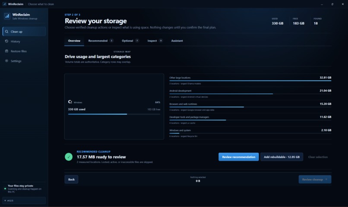Click the Recommended tab count badge
The width and height of the screenshot is (348, 207).
point(111,41)
